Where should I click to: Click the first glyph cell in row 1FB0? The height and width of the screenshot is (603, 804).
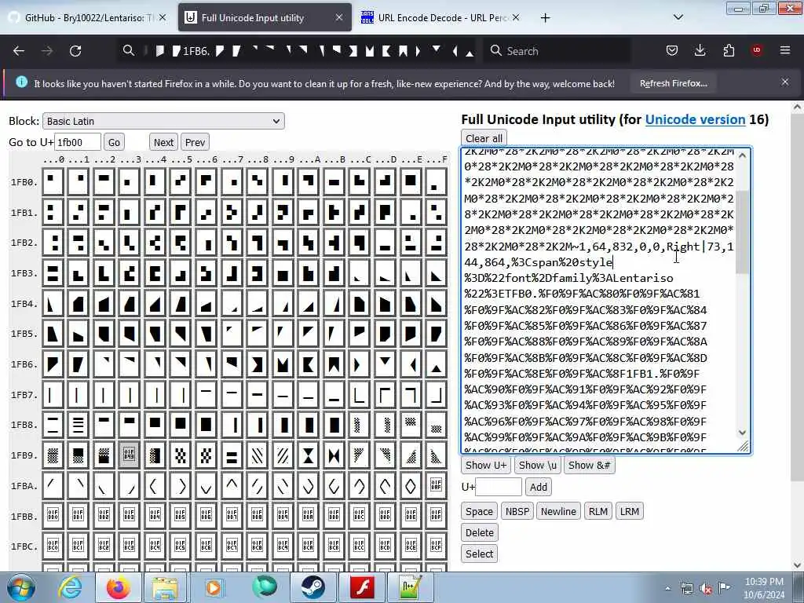point(53,181)
